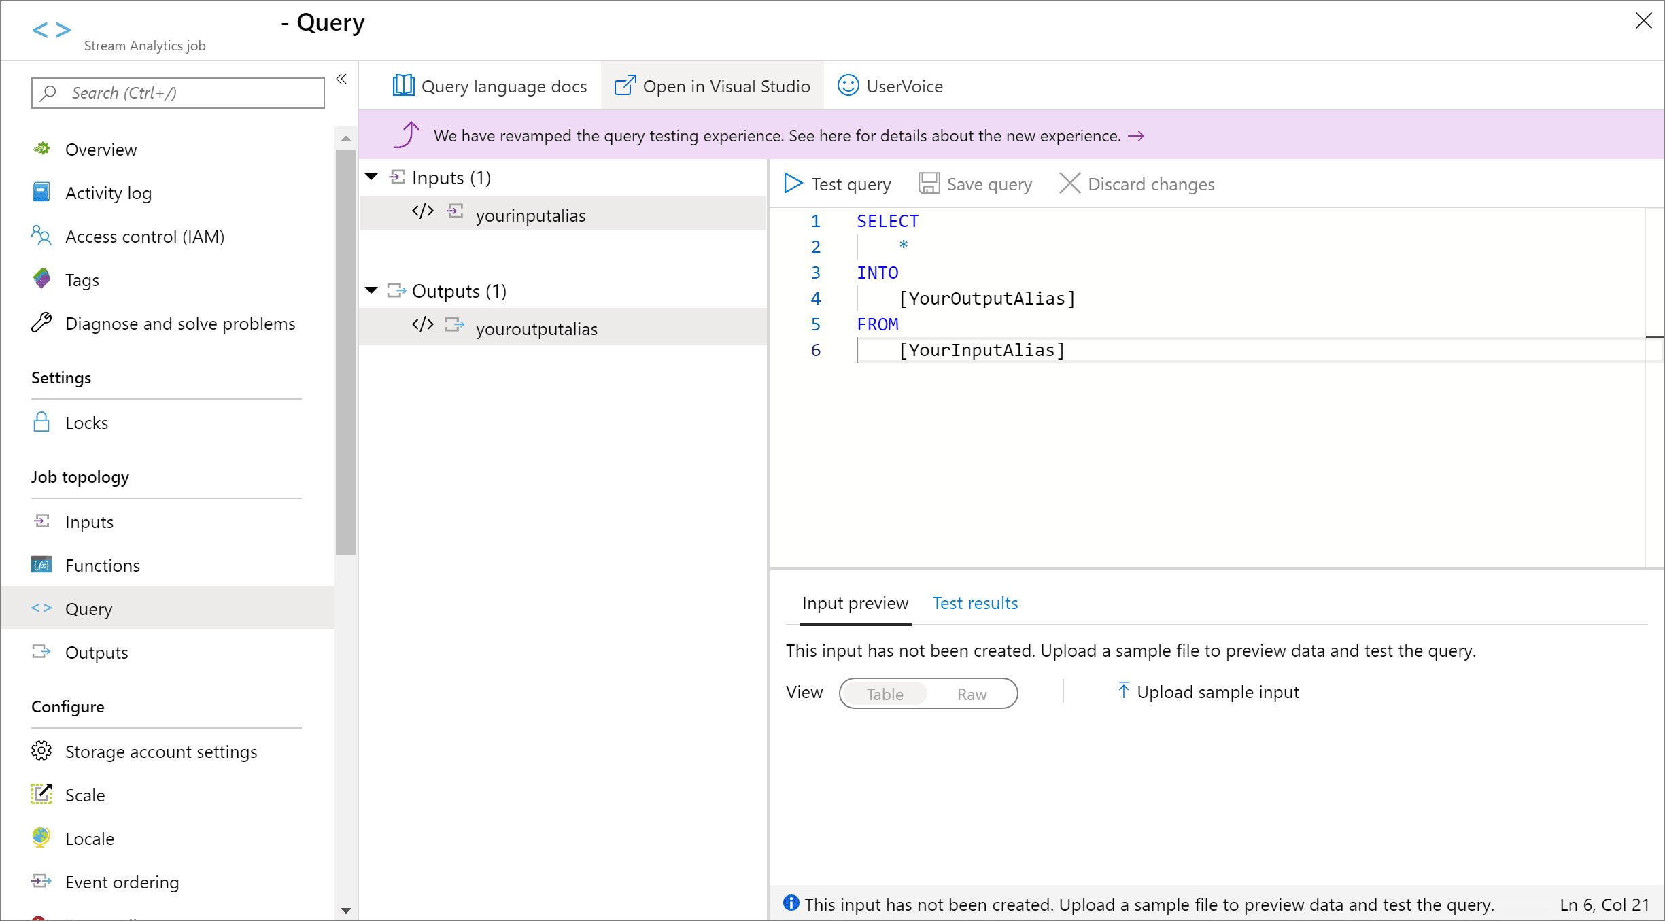This screenshot has height=921, width=1665.
Task: Click the Functions fx icon
Action: pos(41,565)
